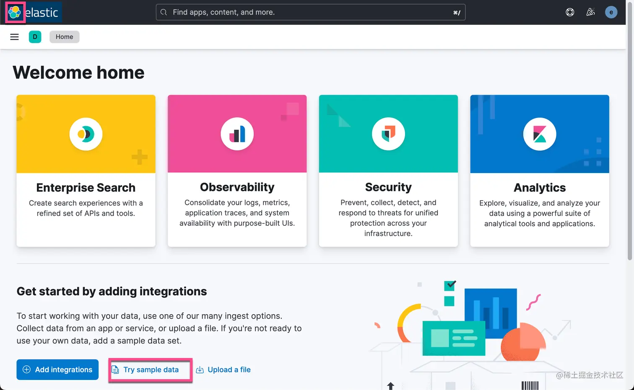This screenshot has height=390, width=634.
Task: Click the ⌘/ keyboard shortcut hint
Action: click(x=457, y=13)
